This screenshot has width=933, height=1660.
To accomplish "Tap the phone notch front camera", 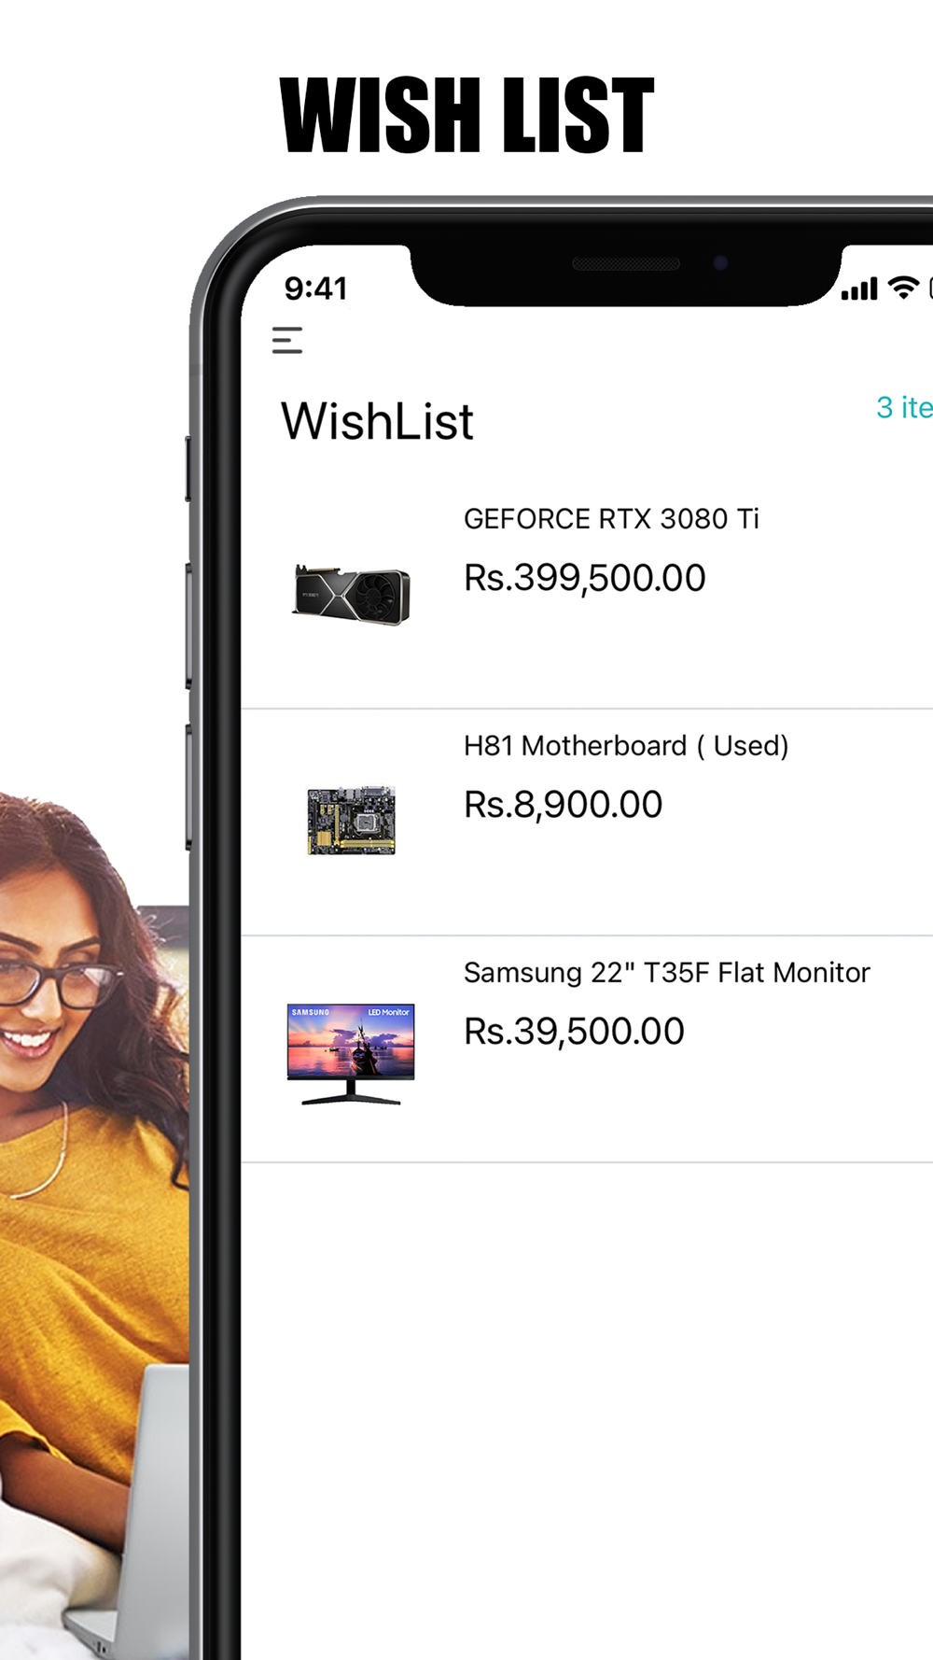I will [x=720, y=263].
